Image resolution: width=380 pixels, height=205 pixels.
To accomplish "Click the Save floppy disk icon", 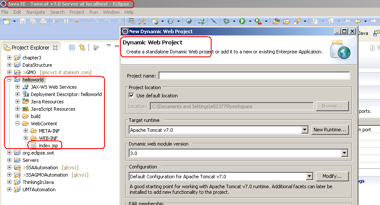I will pyautogui.click(x=22, y=21).
